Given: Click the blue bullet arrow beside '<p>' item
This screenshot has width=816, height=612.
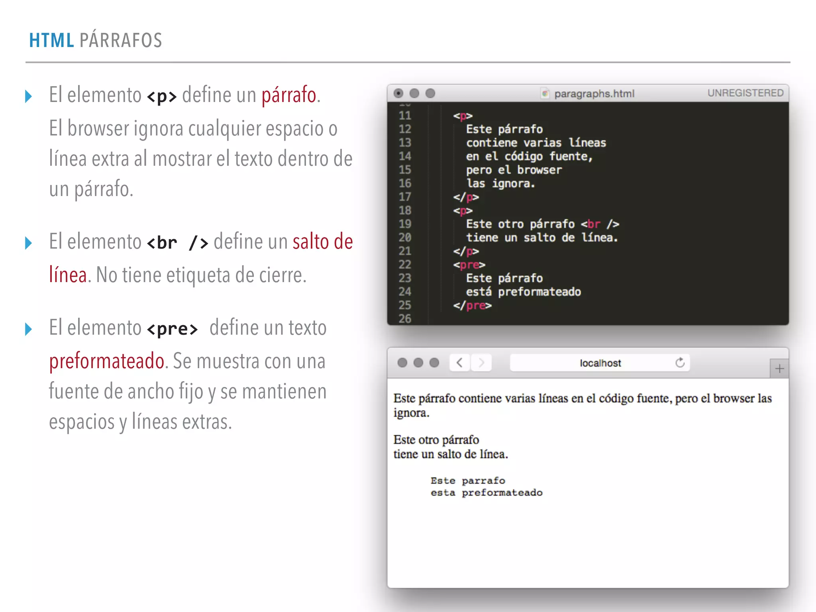Looking at the screenshot, I should tap(28, 96).
